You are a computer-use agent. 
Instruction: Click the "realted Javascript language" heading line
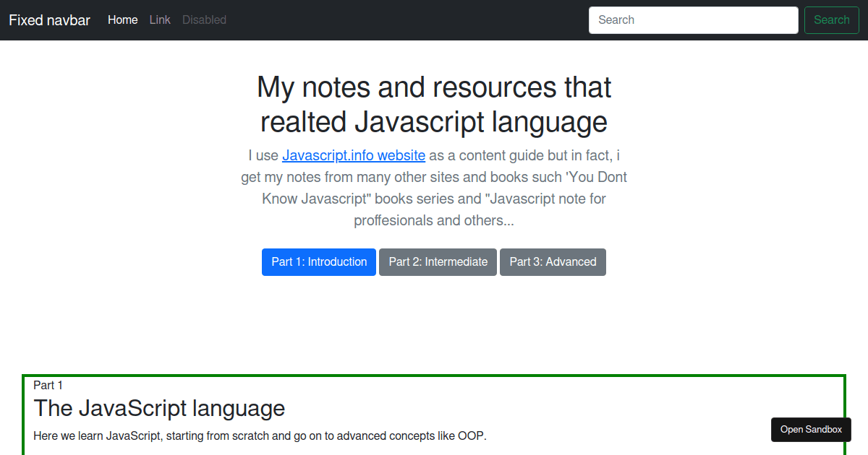coord(434,122)
